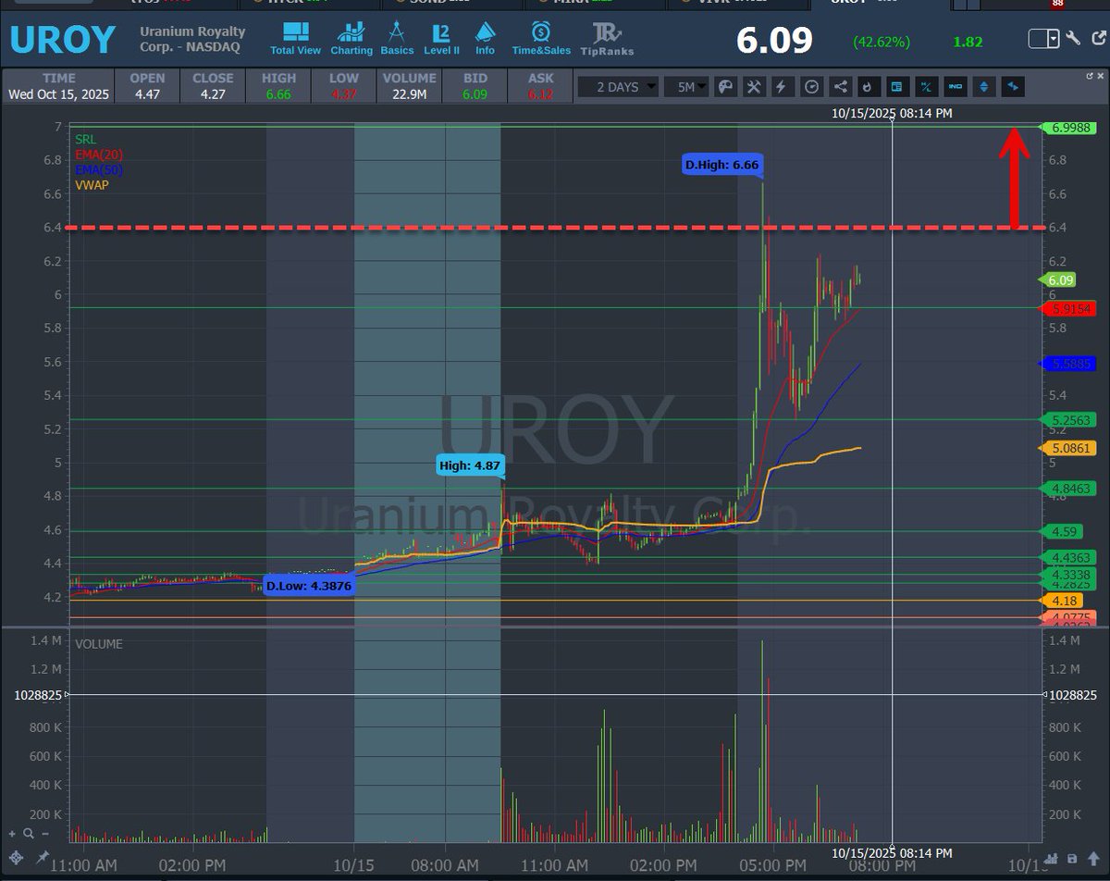Toggle horizontal scale arrows button
This screenshot has height=881, width=1110.
pos(1013,87)
